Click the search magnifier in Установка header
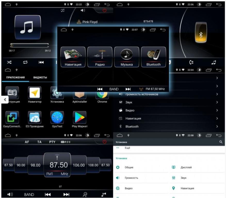Screen dimensions: 226x198 click(221, 142)
